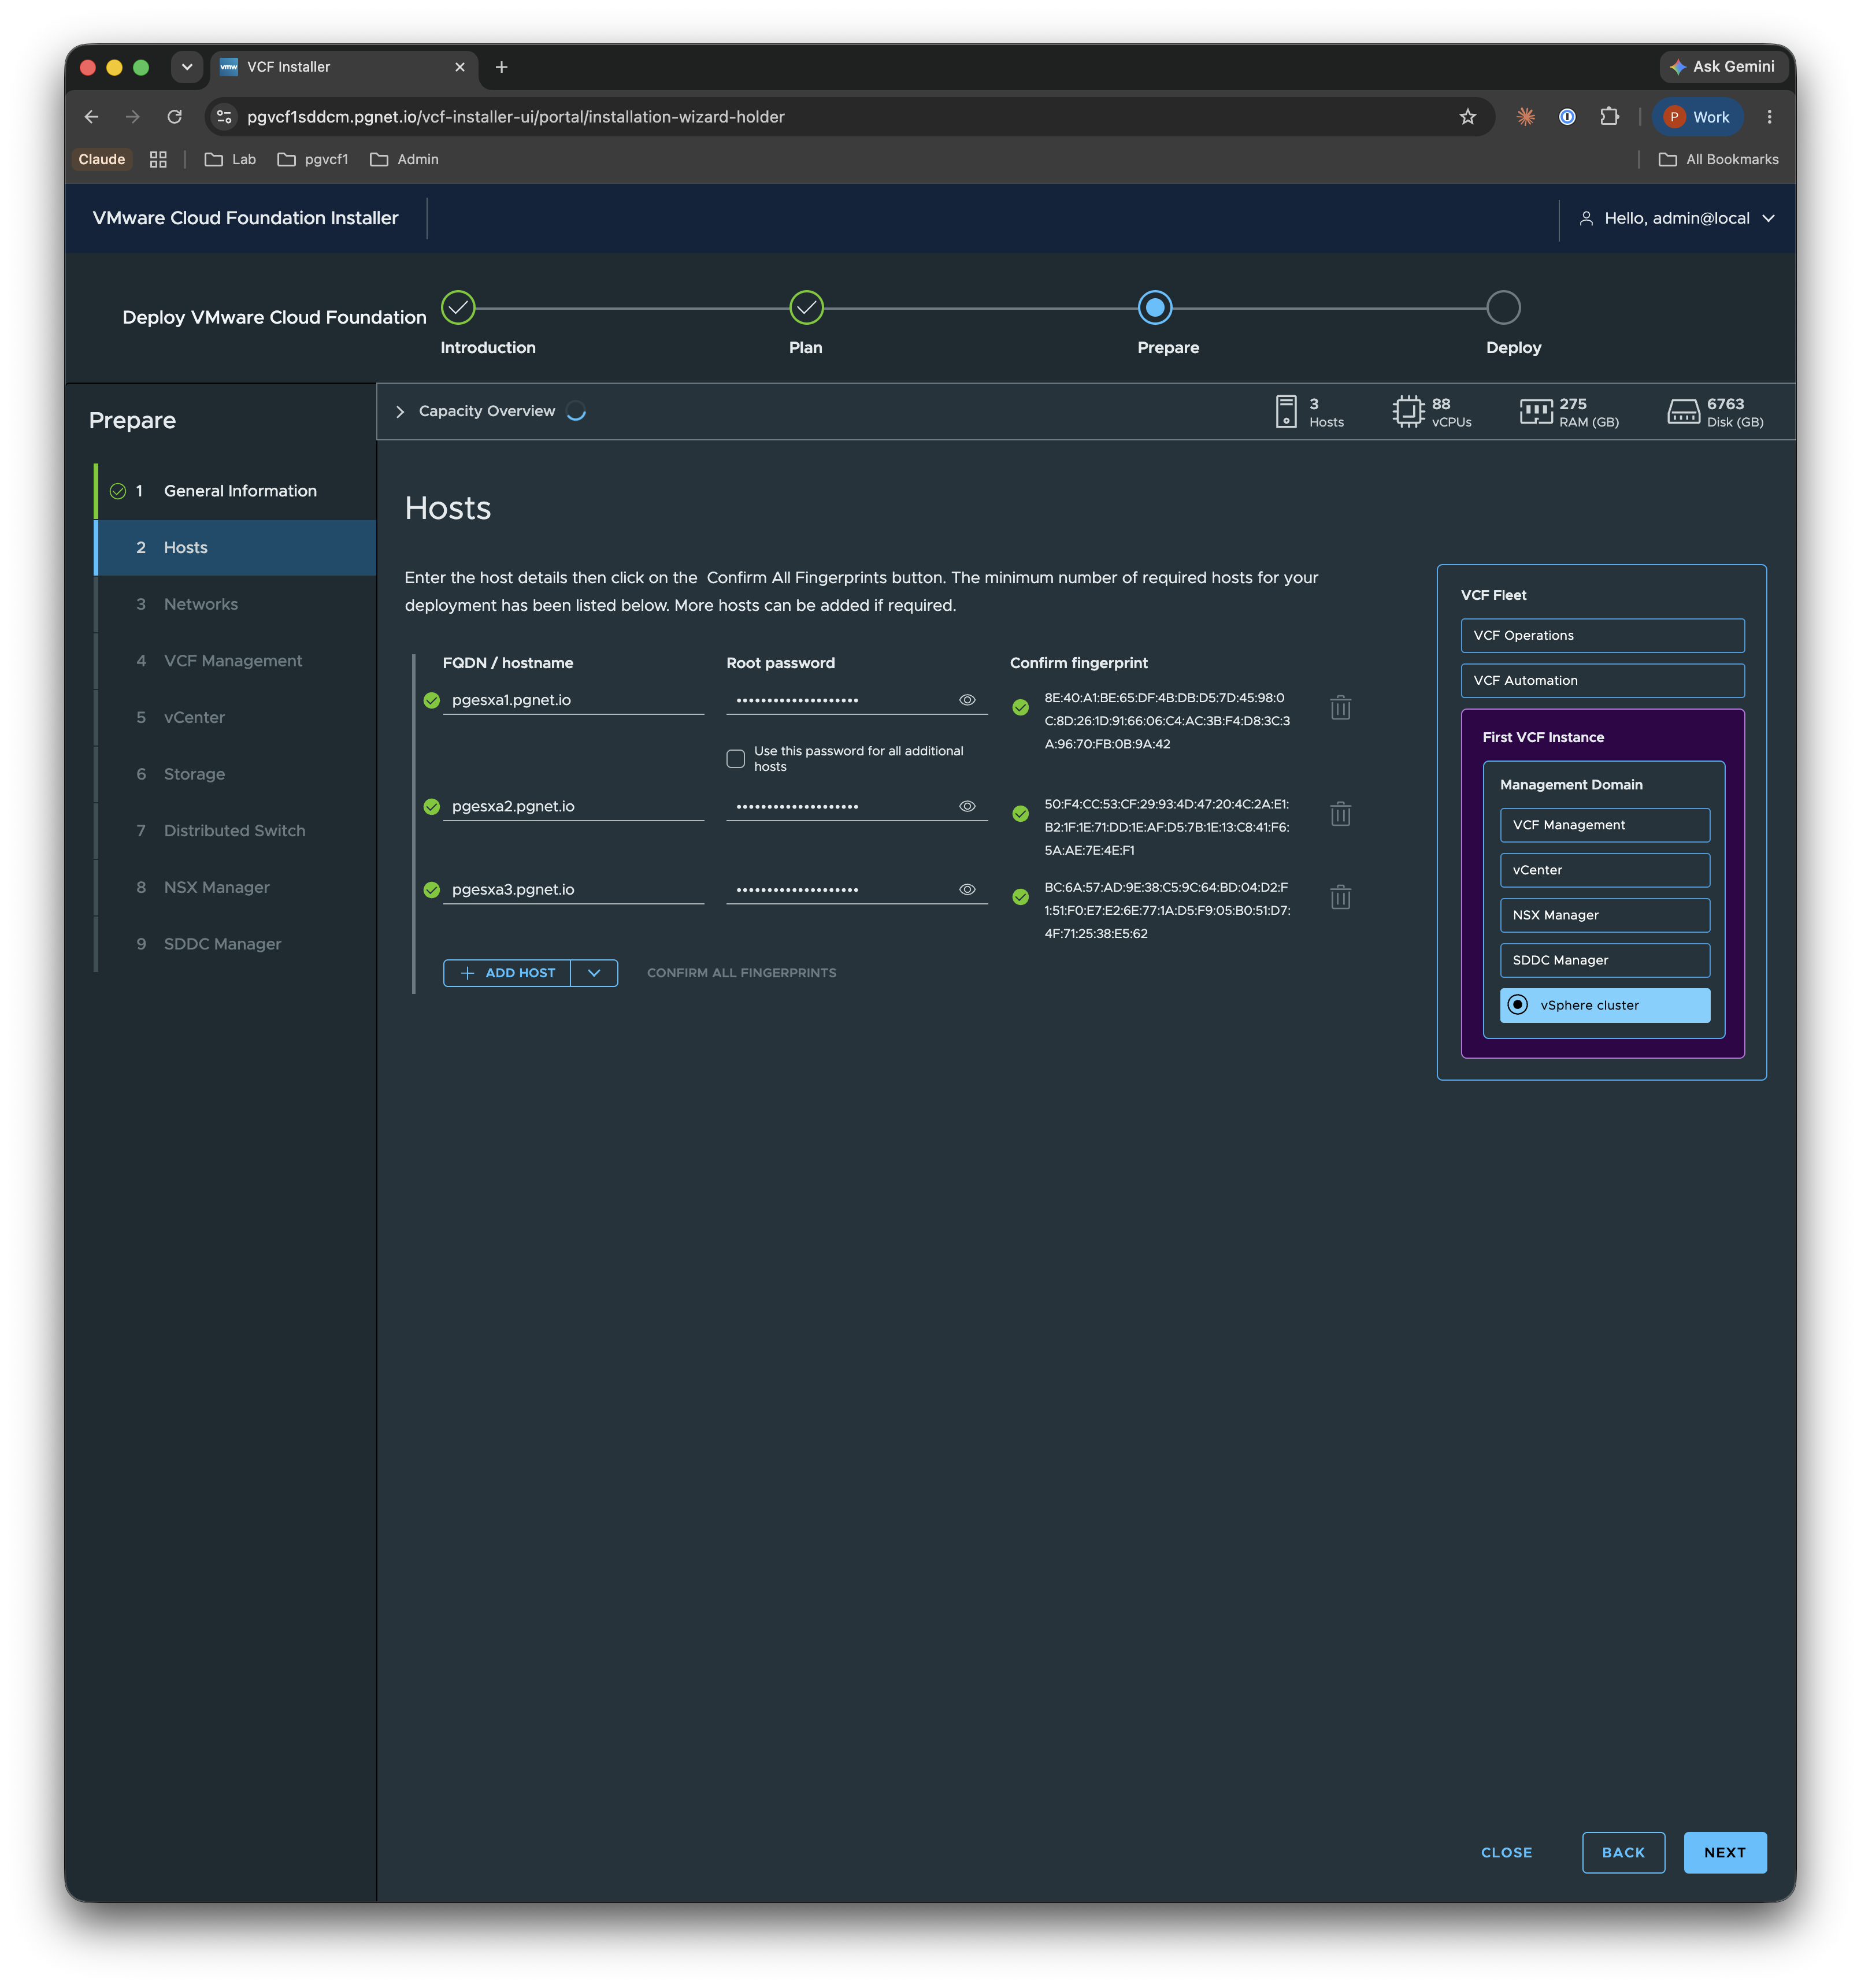Image resolution: width=1861 pixels, height=1988 pixels.
Task: Open the bookmarks apps grid icon
Action: pos(158,160)
